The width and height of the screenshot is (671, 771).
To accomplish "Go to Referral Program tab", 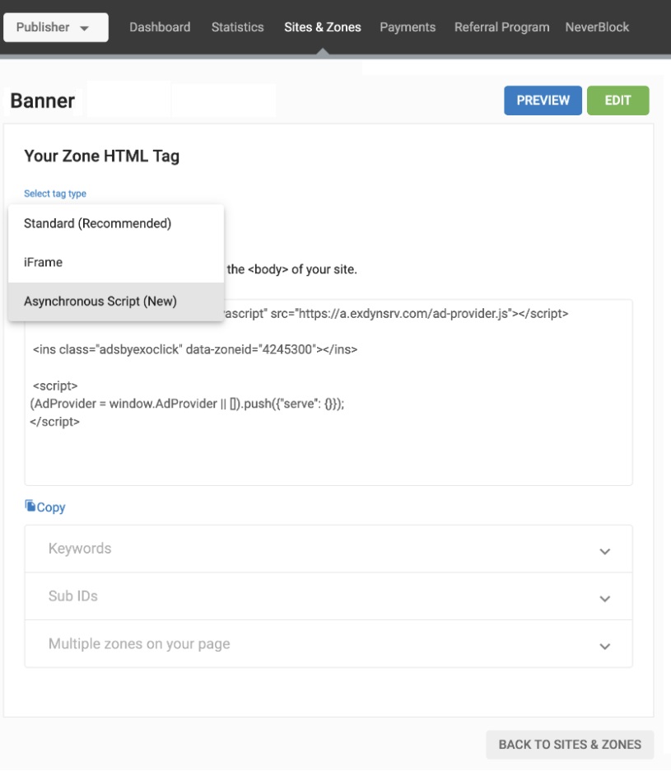I will pos(502,27).
